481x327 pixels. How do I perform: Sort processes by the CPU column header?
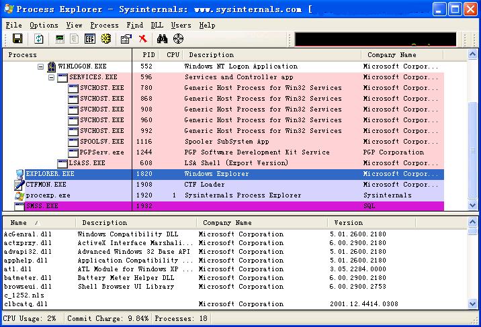point(173,55)
